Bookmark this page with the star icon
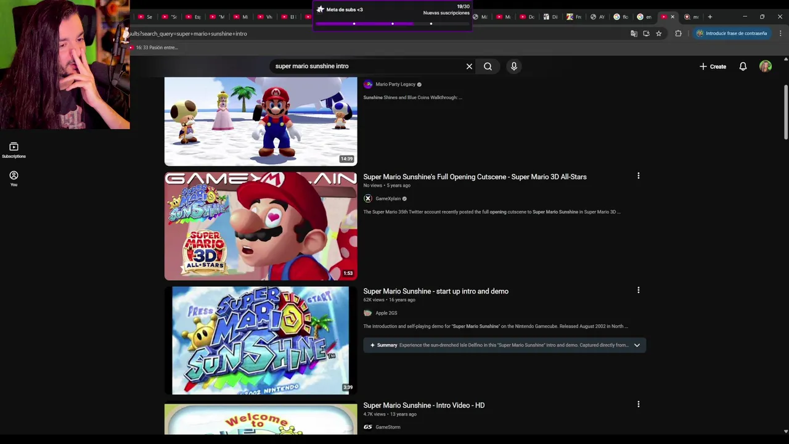Viewport: 789px width, 444px height. coord(658,33)
